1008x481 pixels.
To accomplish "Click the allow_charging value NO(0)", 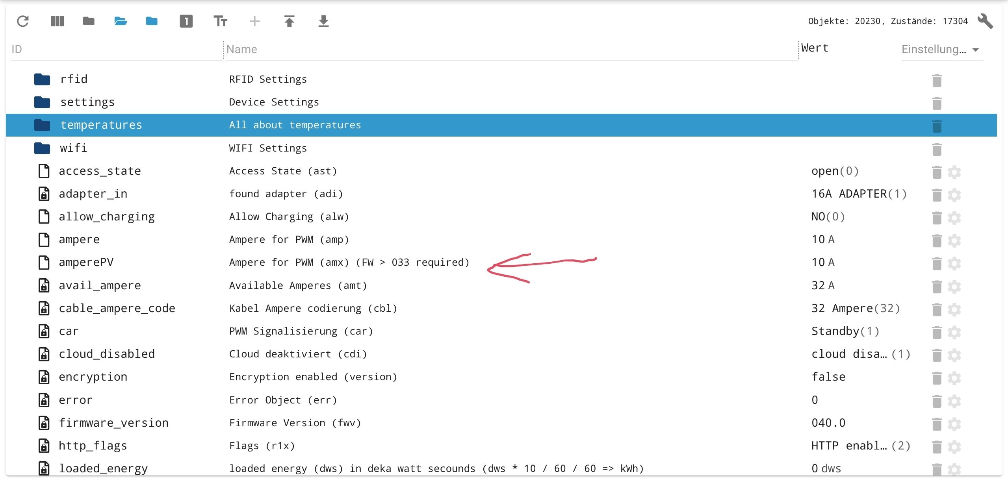I will point(828,217).
